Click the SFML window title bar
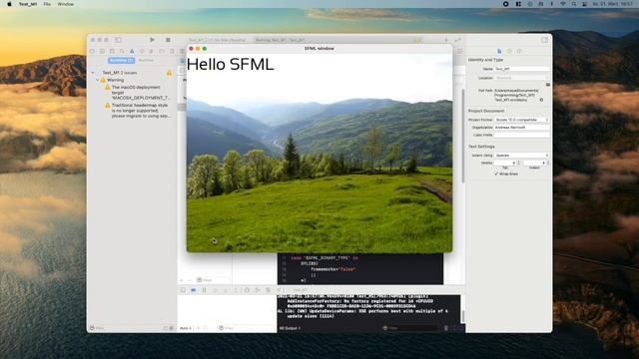The width and height of the screenshot is (639, 359). coord(319,49)
